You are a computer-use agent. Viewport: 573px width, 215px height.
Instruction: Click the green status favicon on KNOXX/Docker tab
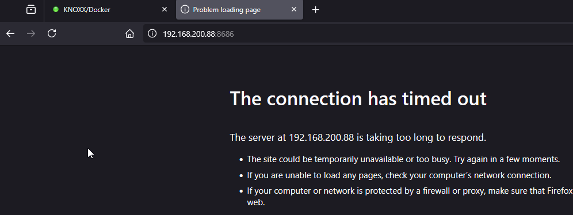coord(56,10)
